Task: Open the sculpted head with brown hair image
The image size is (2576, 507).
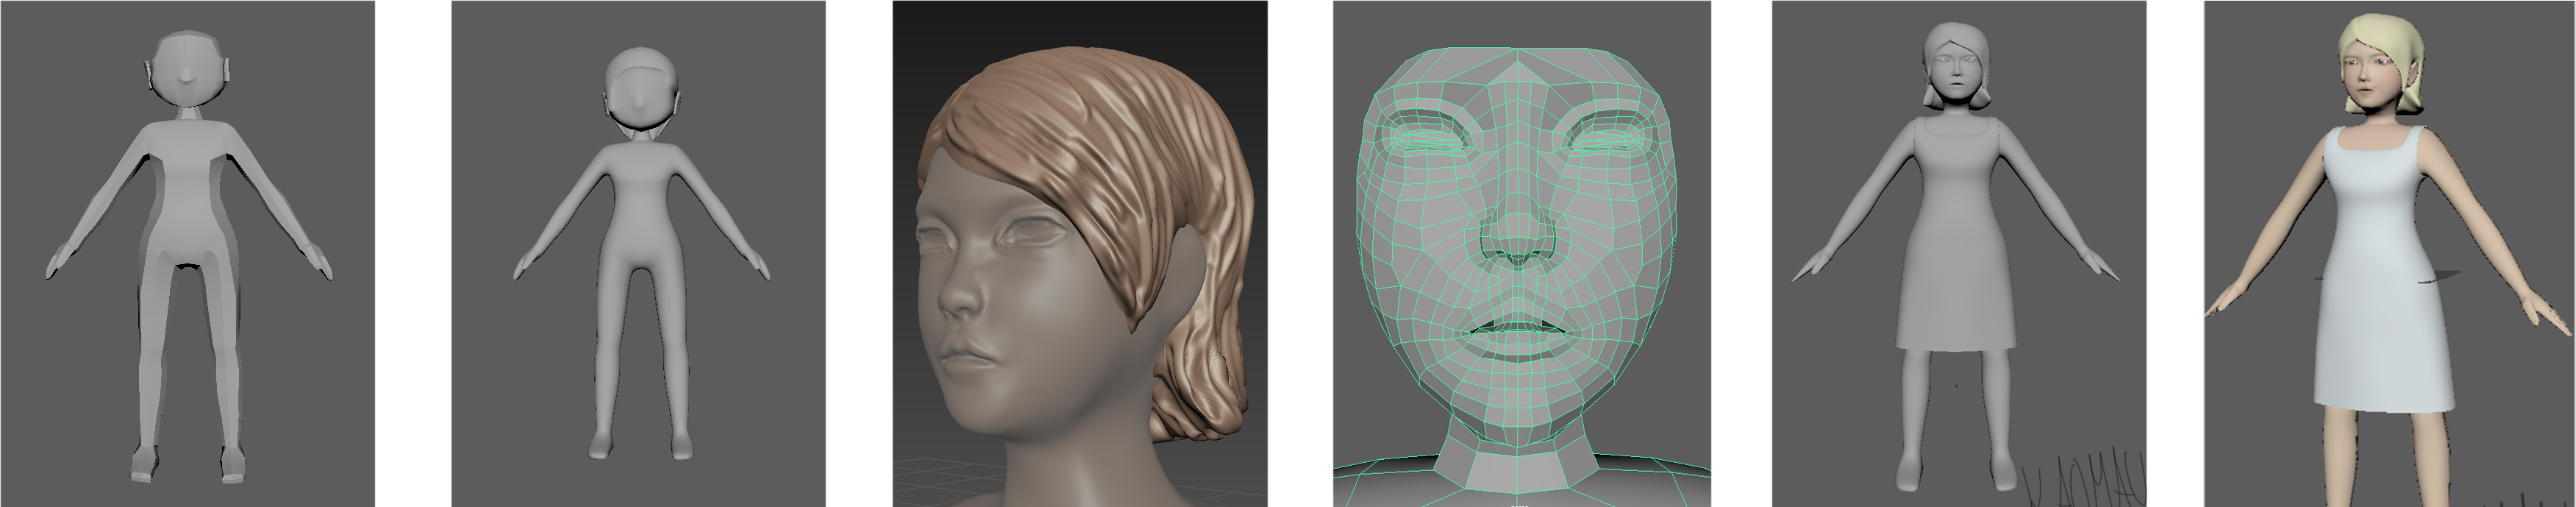Action: pos(1080,253)
